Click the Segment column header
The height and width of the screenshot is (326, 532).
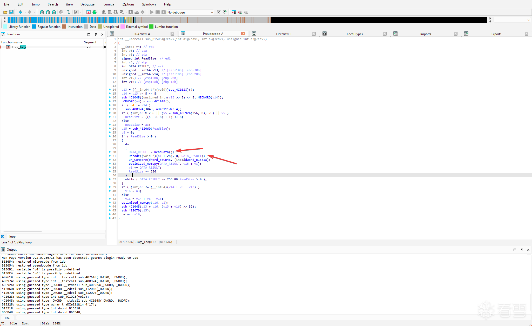[90, 42]
